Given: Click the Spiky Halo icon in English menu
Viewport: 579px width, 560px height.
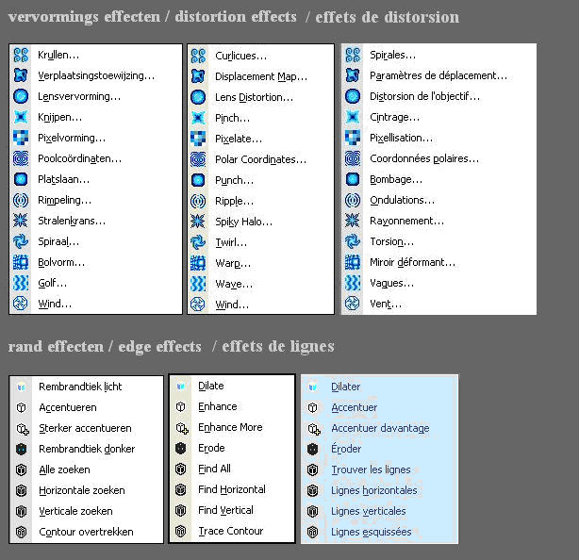Looking at the screenshot, I should pyautogui.click(x=198, y=222).
